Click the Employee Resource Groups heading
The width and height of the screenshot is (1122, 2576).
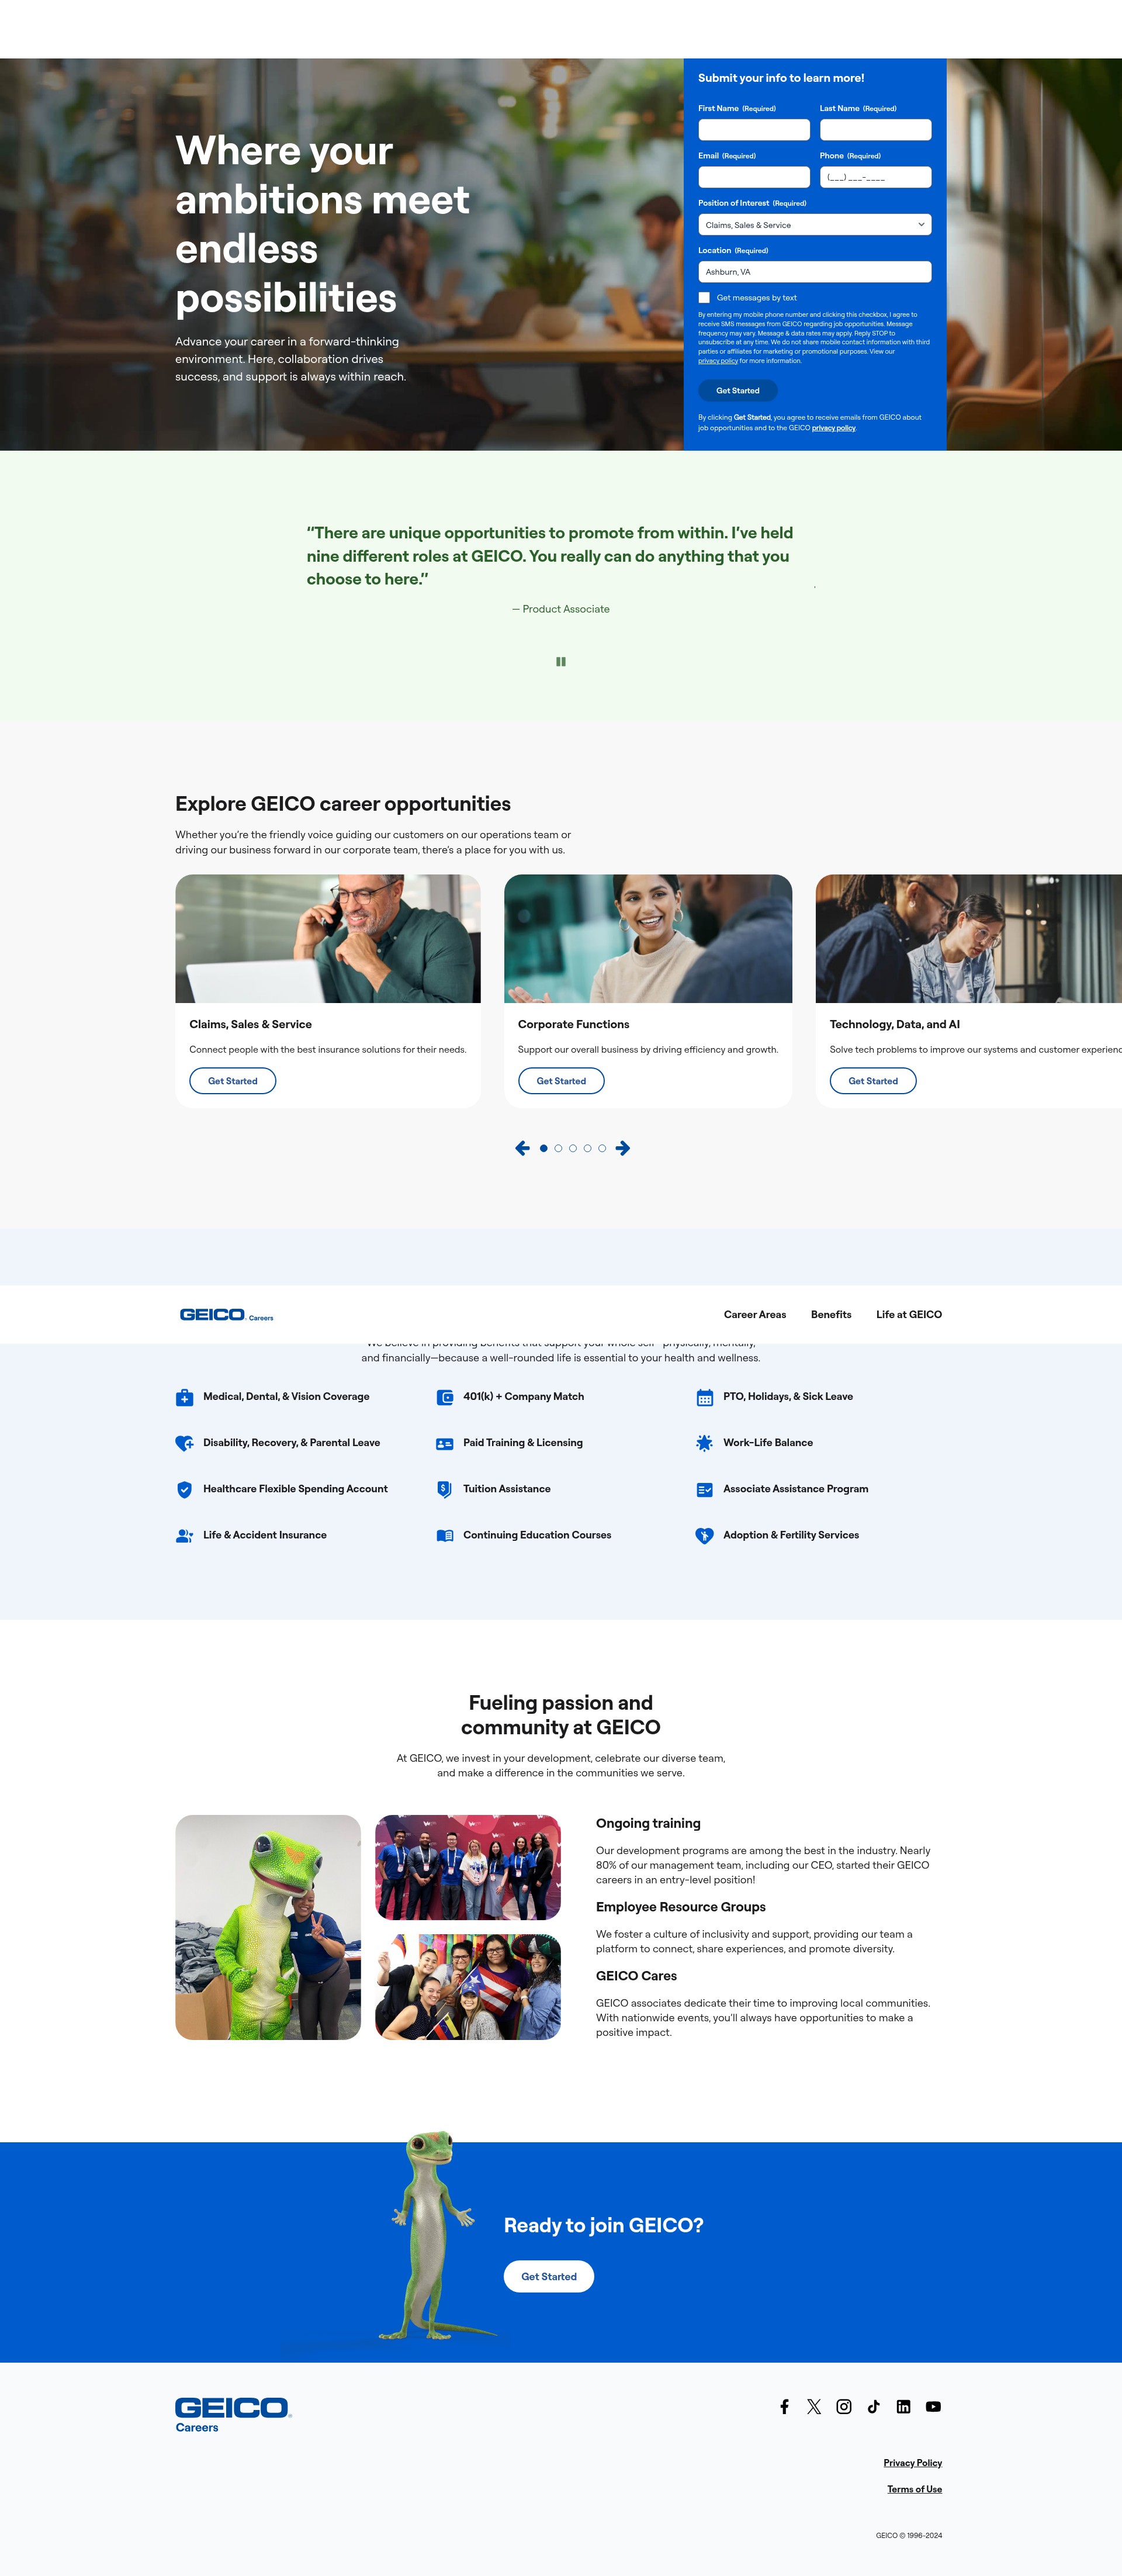tap(681, 1907)
